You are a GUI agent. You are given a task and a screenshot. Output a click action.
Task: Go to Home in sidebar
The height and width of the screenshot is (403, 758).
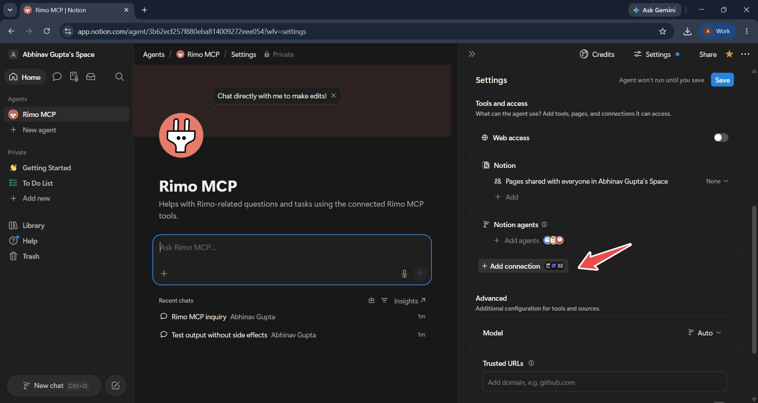tap(25, 77)
